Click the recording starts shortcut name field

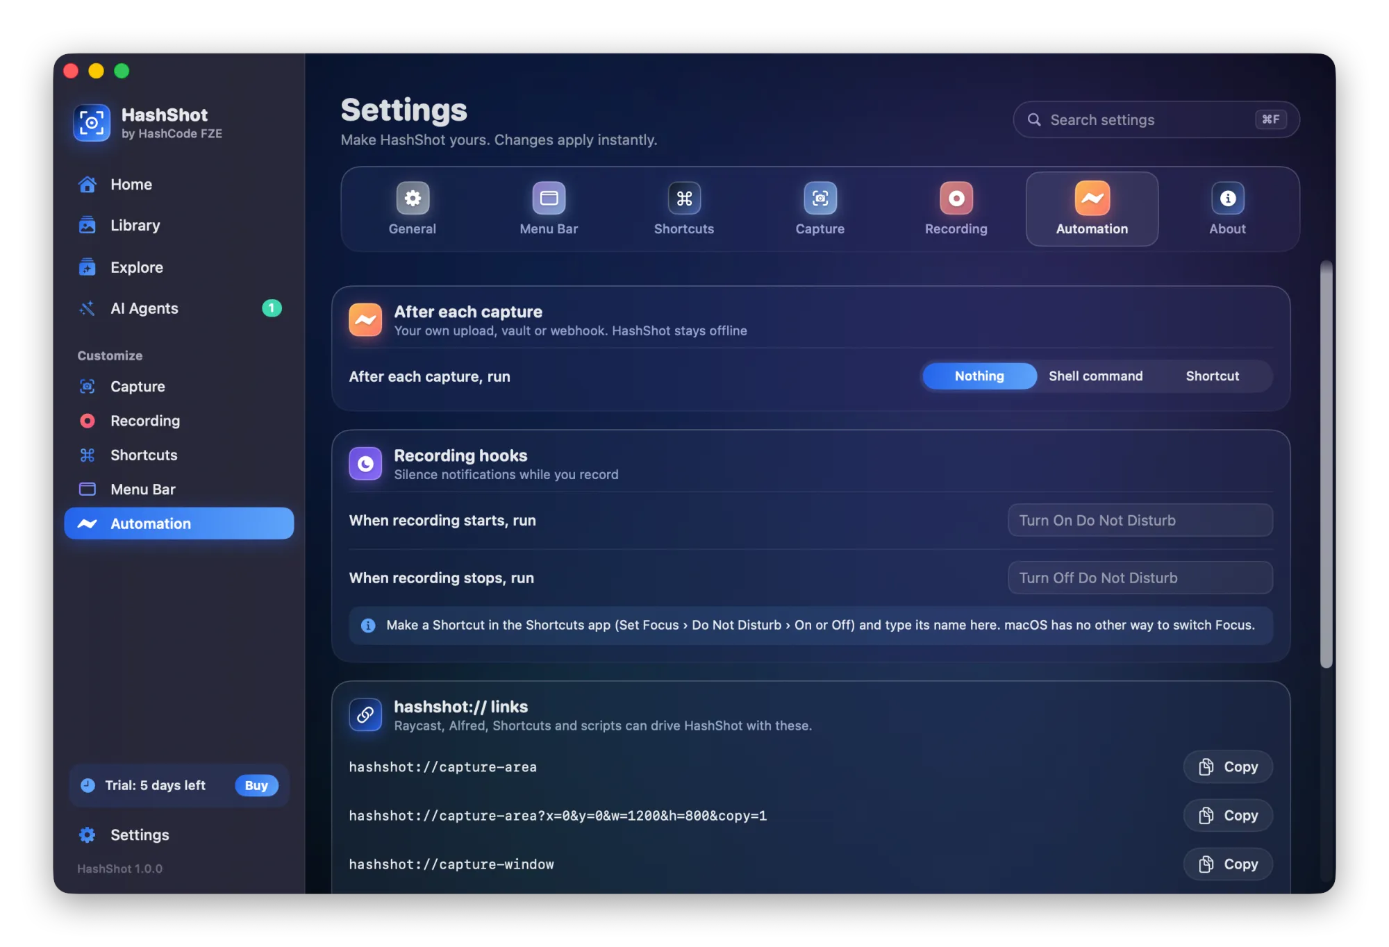click(x=1140, y=521)
